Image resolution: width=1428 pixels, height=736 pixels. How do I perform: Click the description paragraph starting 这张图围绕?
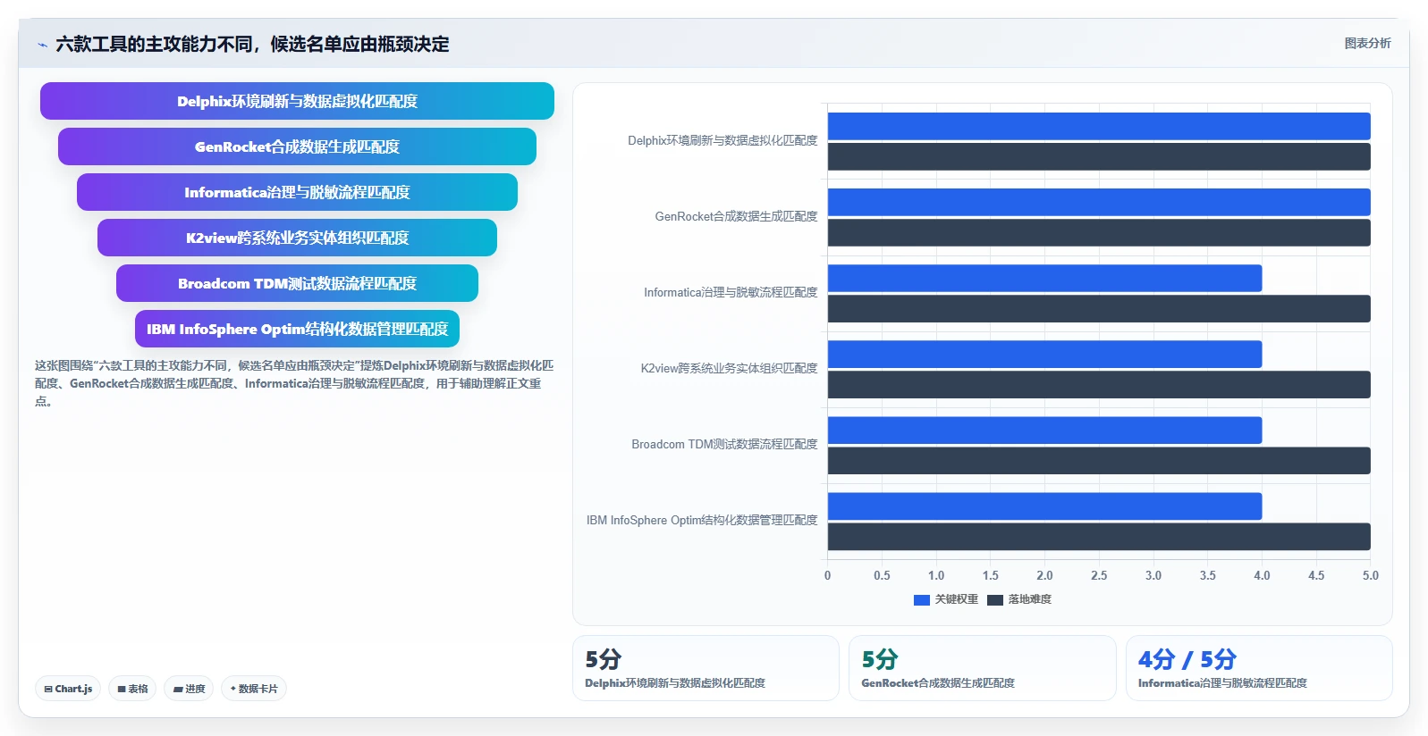[x=294, y=383]
